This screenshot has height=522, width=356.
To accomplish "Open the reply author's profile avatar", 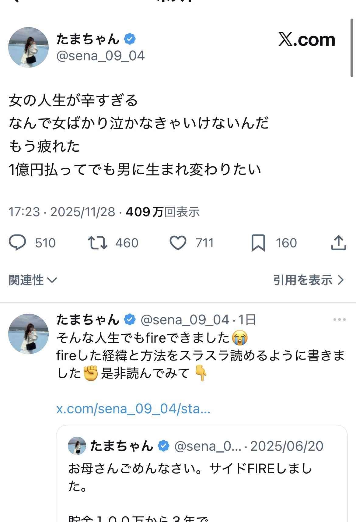I will [28, 334].
